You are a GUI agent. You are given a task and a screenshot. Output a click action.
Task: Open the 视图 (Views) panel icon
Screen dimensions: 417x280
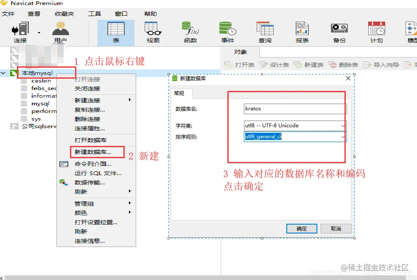coord(152,31)
